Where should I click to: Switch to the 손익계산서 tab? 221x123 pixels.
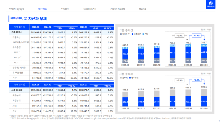[x=65, y=9]
